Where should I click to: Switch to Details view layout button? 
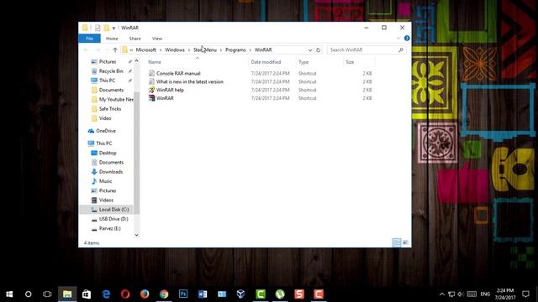[397, 242]
